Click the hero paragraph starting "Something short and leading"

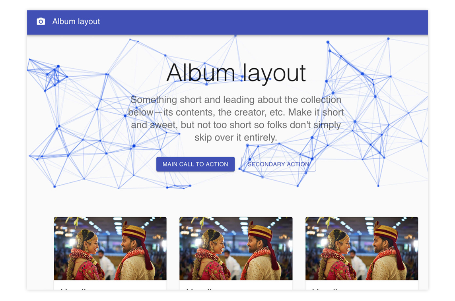coord(236,118)
